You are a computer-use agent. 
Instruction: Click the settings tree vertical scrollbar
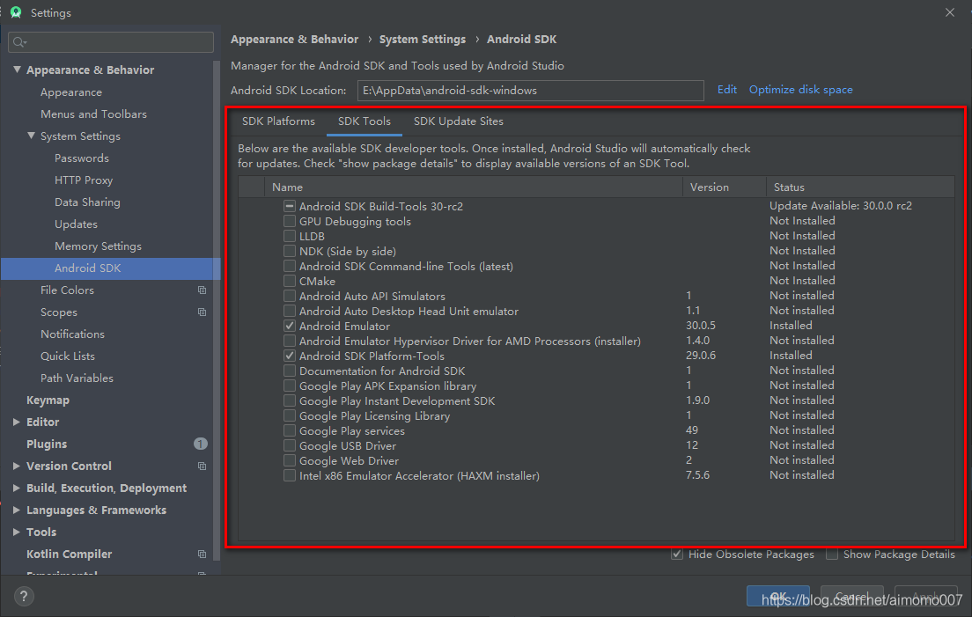(x=217, y=310)
